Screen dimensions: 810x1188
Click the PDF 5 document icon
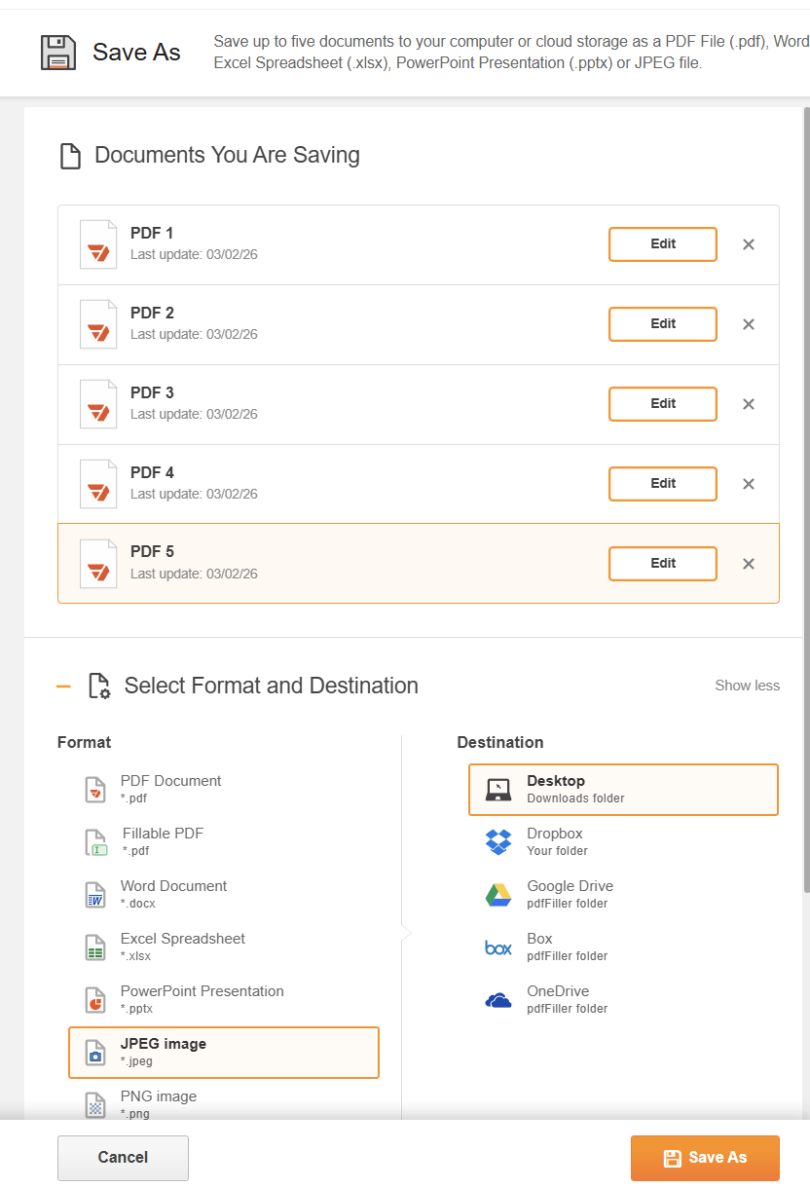pos(98,564)
